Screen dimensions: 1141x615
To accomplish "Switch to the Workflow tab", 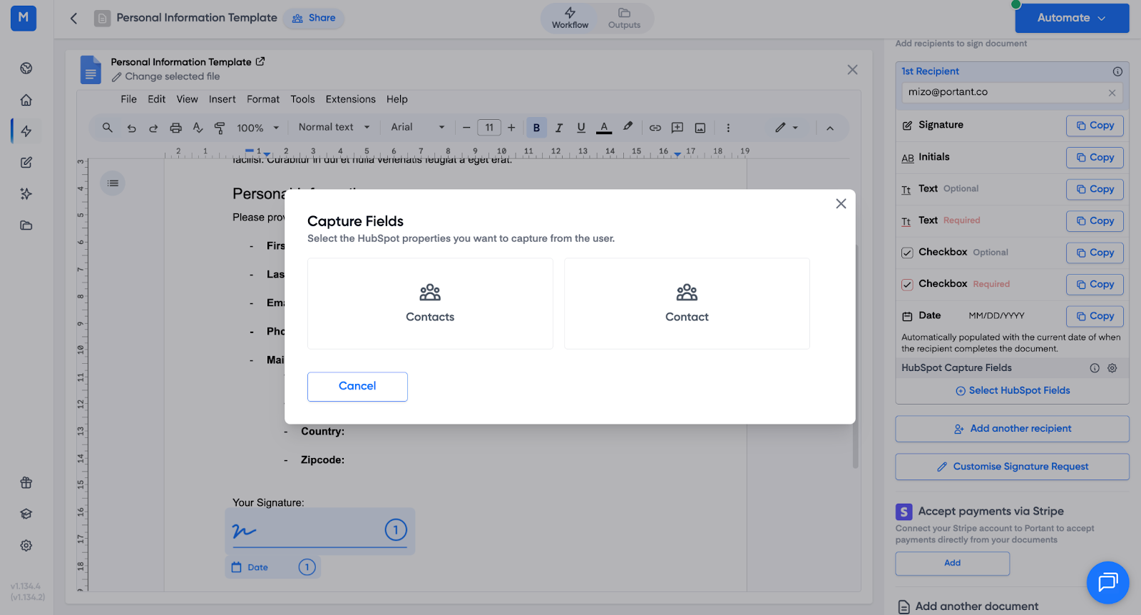I will coord(570,19).
